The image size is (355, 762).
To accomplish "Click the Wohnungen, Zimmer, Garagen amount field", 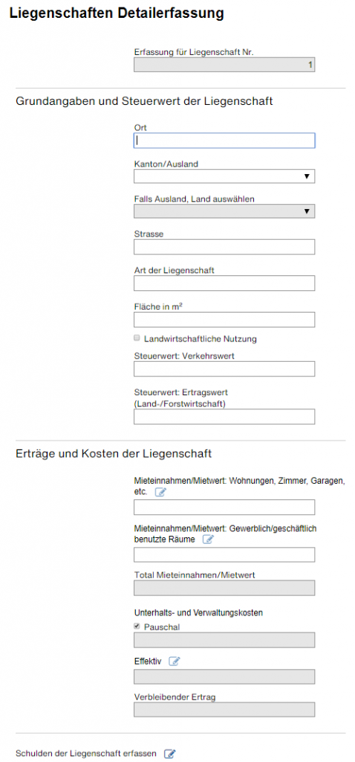I will click(x=224, y=508).
